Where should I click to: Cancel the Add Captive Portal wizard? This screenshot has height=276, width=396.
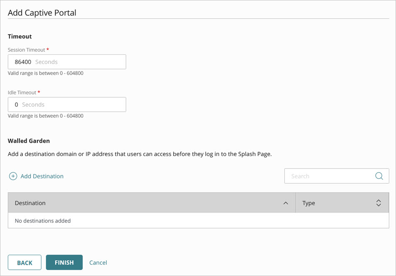pos(98,262)
